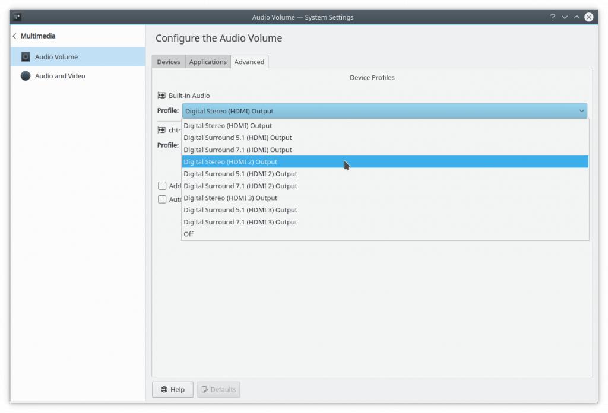The image size is (608, 413).
Task: Click the question mark help icon in title bar
Action: click(553, 17)
